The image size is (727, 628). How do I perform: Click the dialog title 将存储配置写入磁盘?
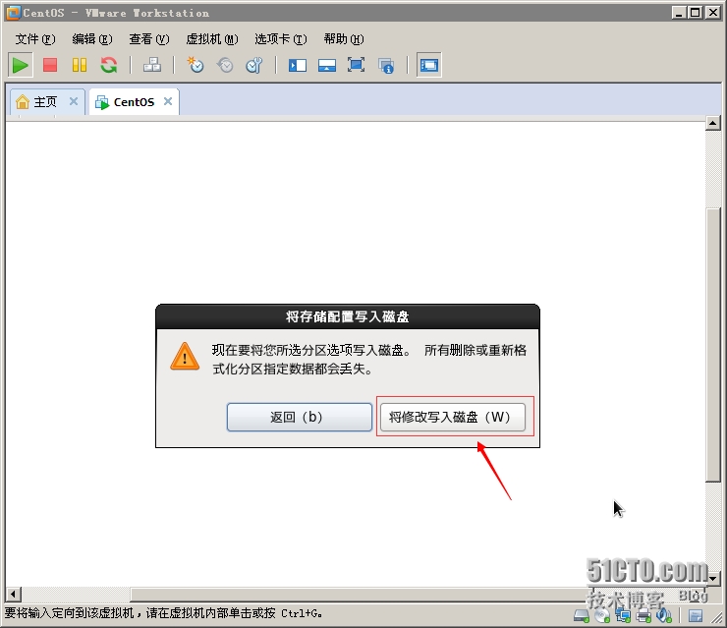point(348,316)
